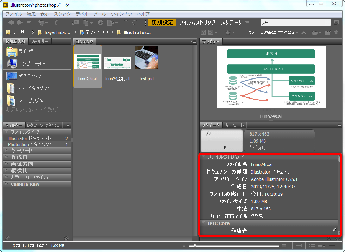Expand the キーワード filter section

pos(6,150)
